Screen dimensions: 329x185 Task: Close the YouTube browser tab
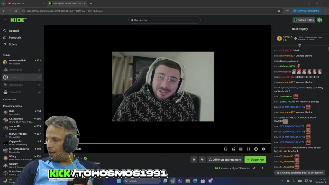click(44, 4)
